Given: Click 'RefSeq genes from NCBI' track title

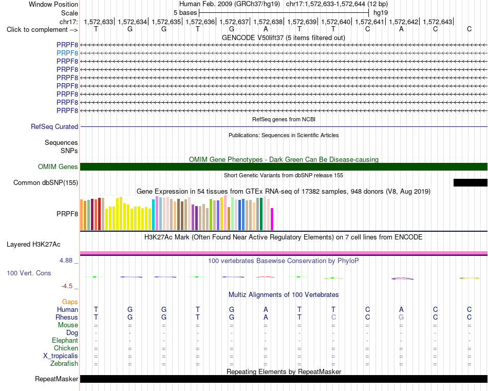Looking at the screenshot, I should [284, 119].
